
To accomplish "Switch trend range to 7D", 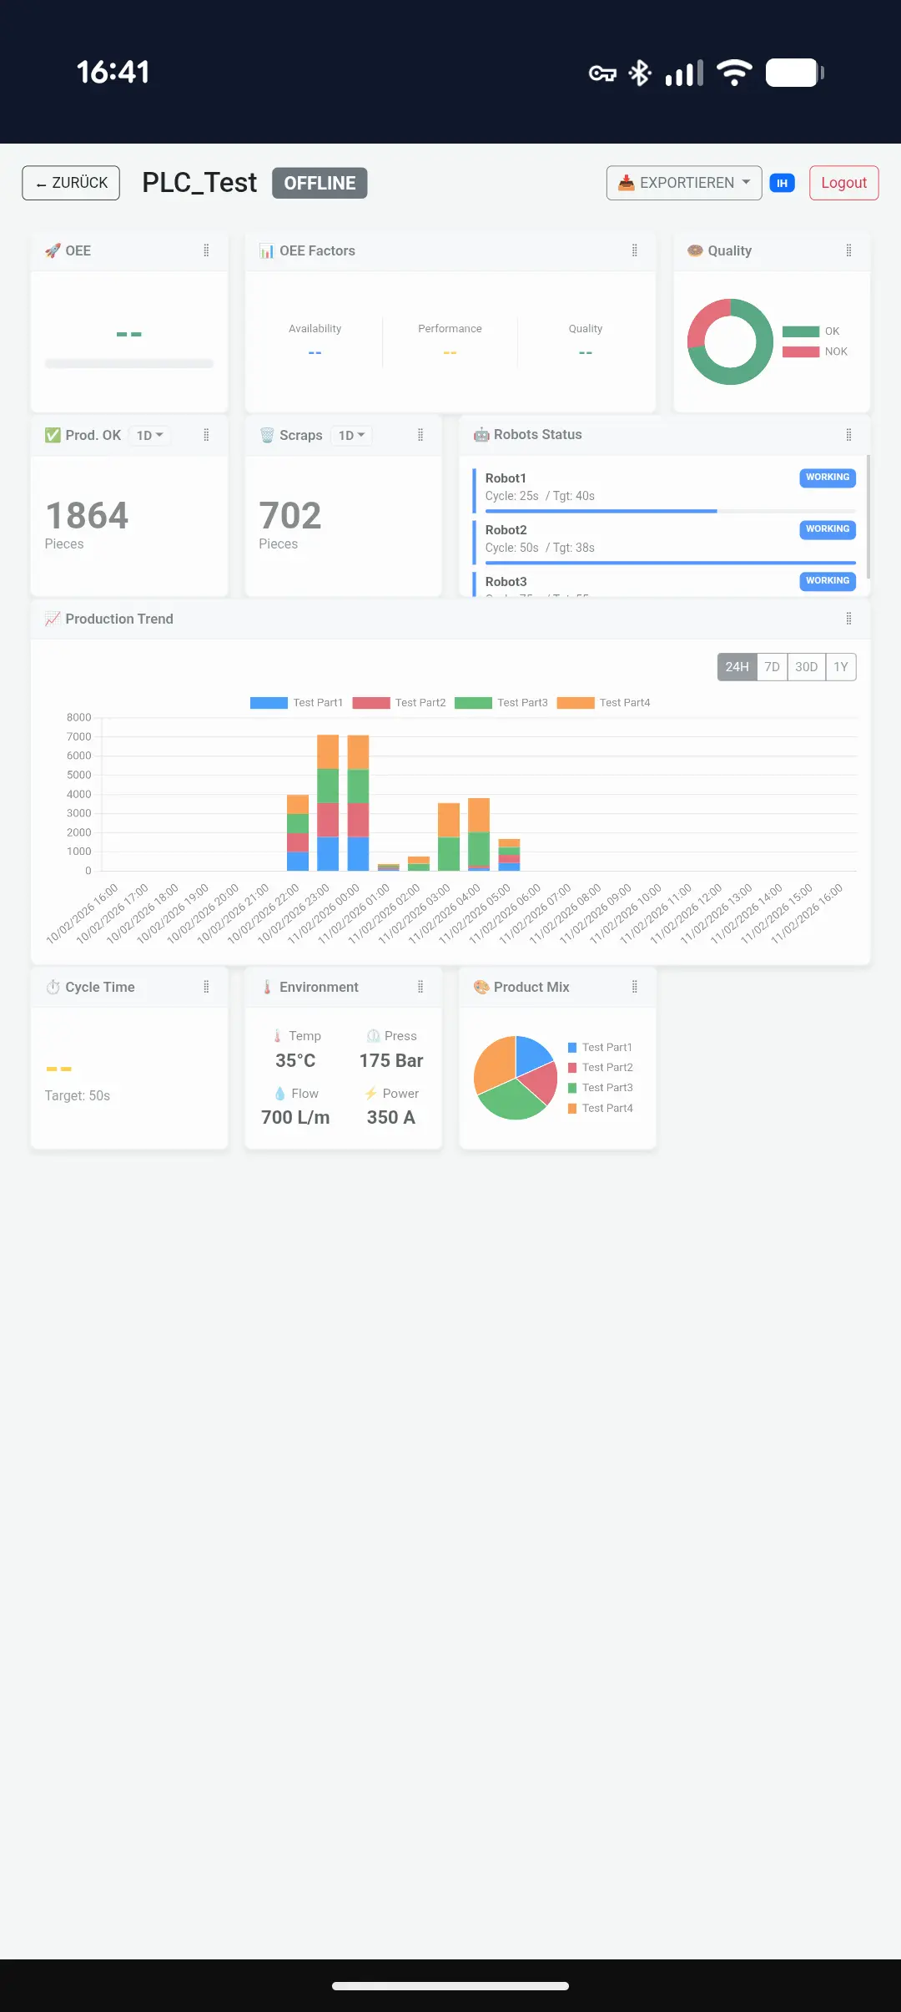I will coord(772,667).
